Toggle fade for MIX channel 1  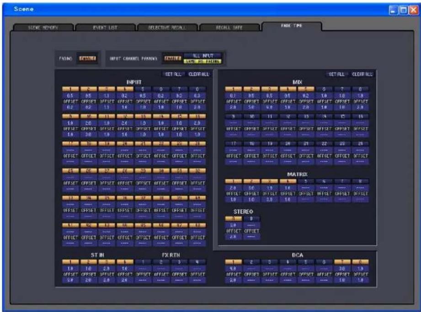click(233, 89)
